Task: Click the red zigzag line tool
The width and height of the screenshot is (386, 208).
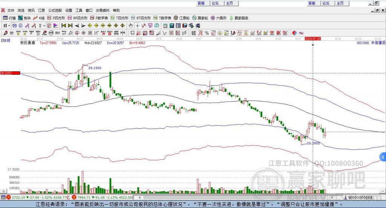Action: click(144, 26)
